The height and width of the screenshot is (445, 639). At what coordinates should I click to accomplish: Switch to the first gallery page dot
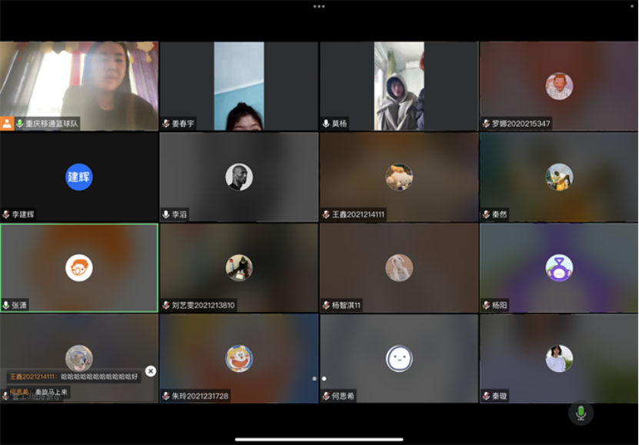(314, 378)
